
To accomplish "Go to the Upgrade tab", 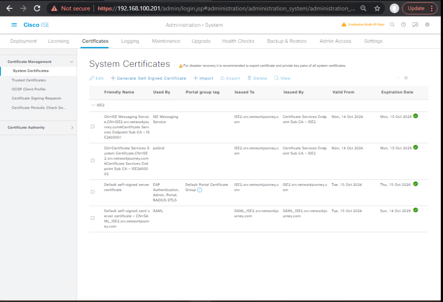I will [201, 41].
